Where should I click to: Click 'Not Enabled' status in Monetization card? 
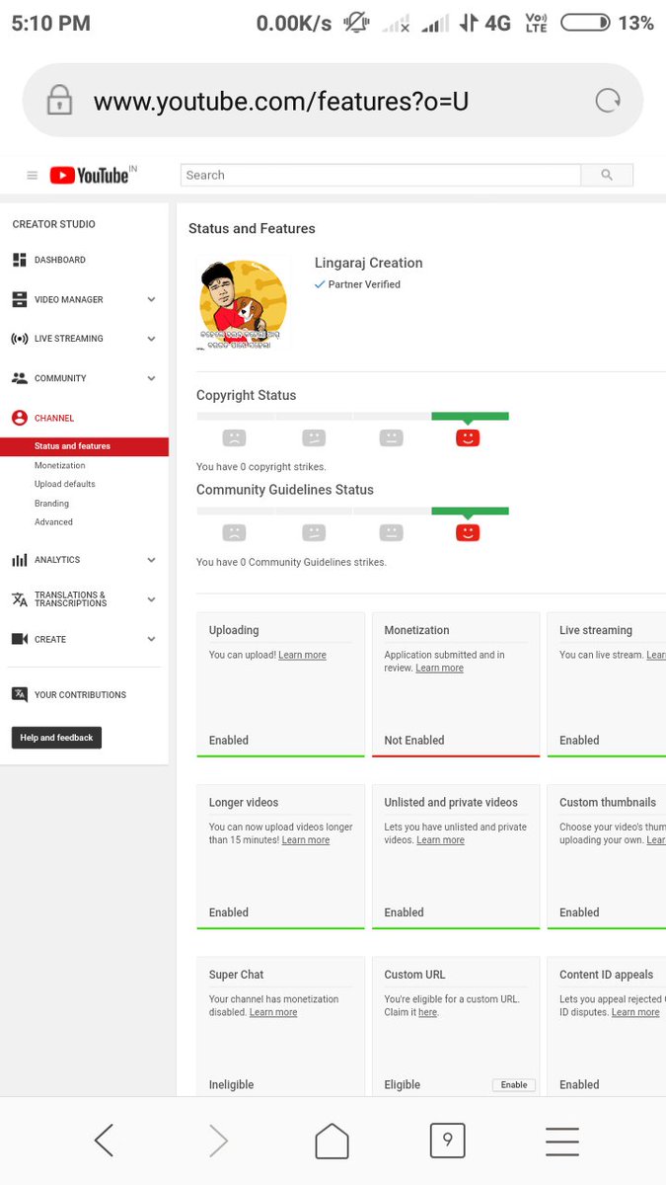click(x=414, y=741)
